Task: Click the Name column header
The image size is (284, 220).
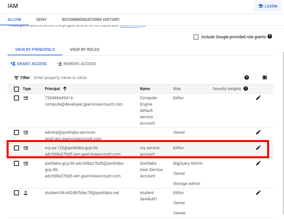Action: click(145, 89)
